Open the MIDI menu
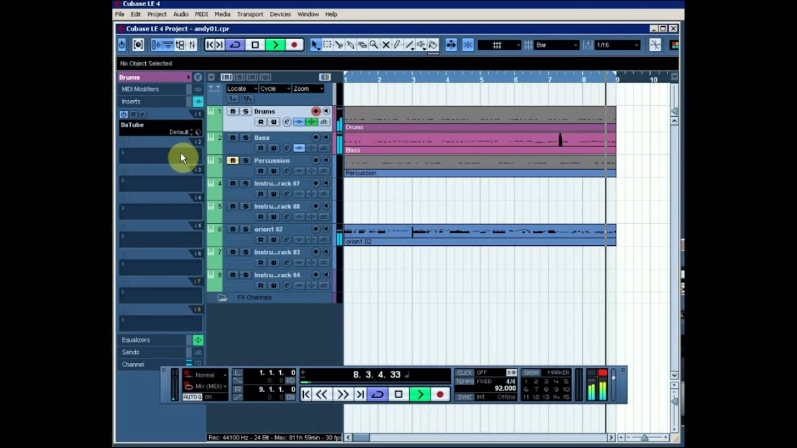797x448 pixels. coord(202,14)
